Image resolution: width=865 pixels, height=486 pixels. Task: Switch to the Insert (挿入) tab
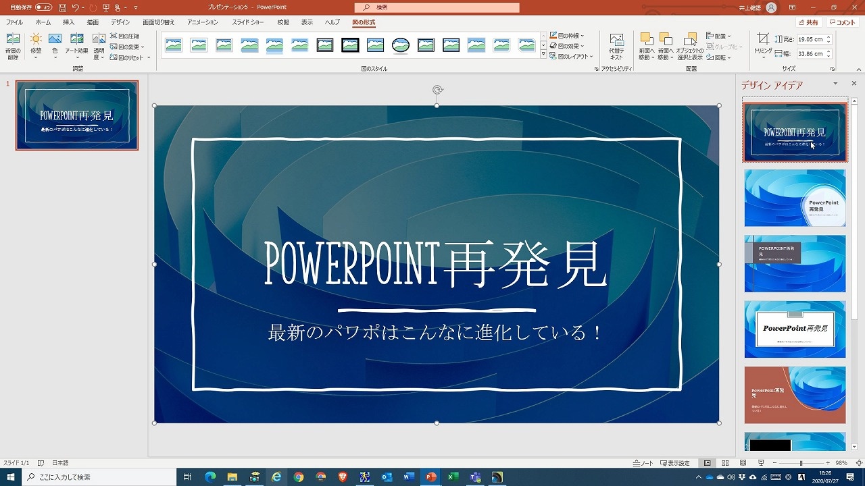tap(68, 22)
